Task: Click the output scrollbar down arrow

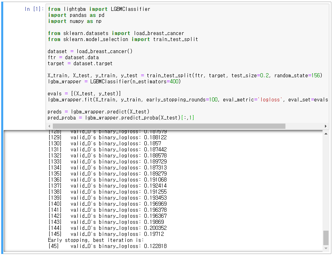Action: (326, 248)
